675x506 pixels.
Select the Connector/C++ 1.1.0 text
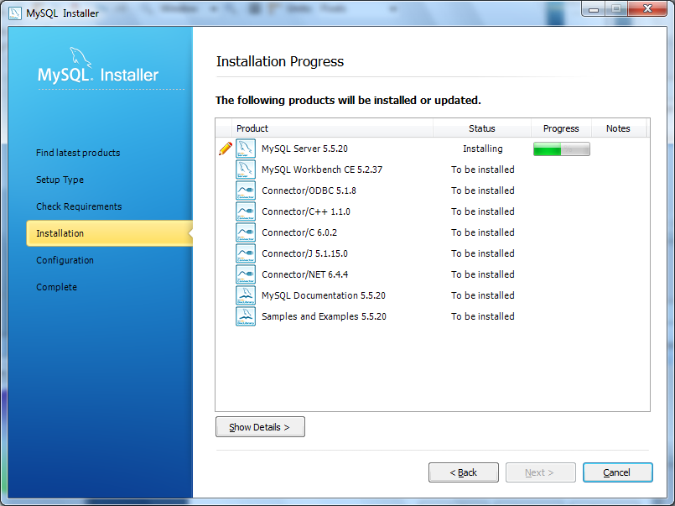tap(306, 211)
